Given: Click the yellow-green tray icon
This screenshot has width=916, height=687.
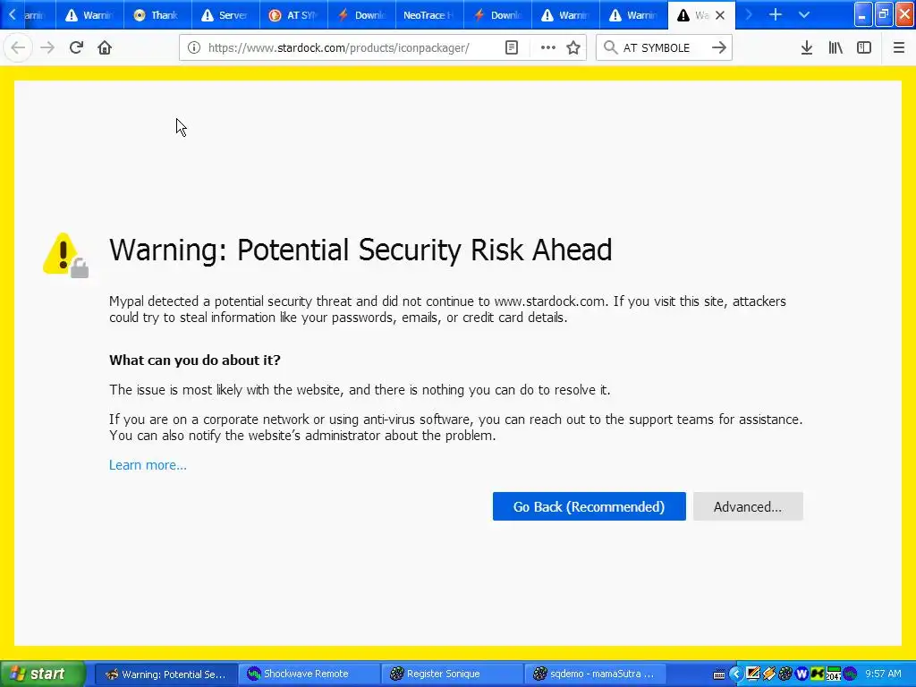Looking at the screenshot, I should 818,674.
